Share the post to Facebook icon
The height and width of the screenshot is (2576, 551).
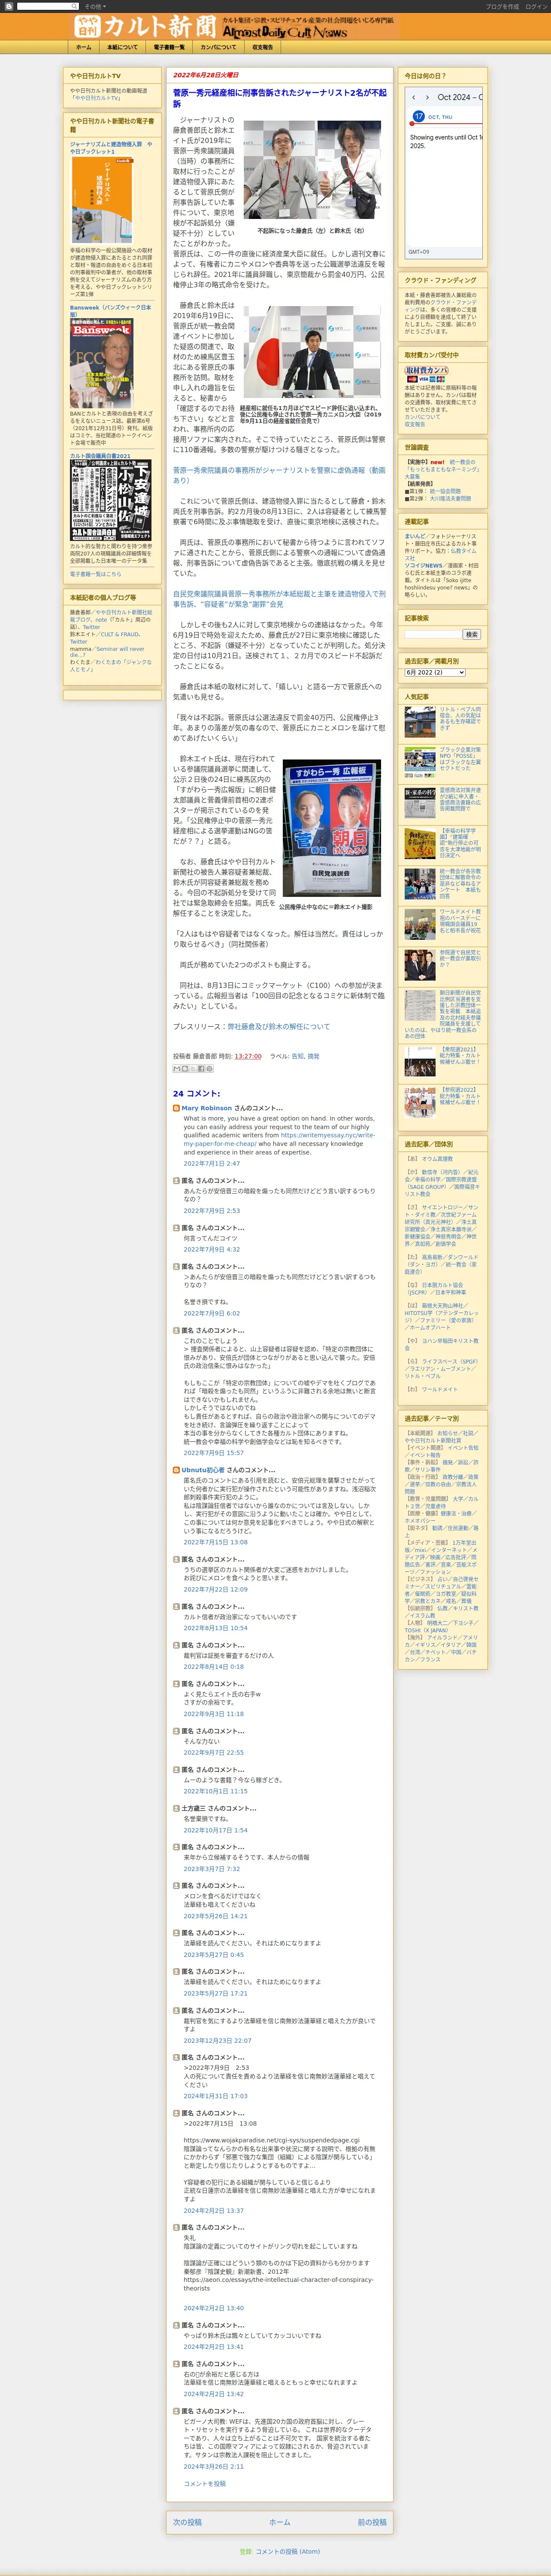coord(201,1069)
